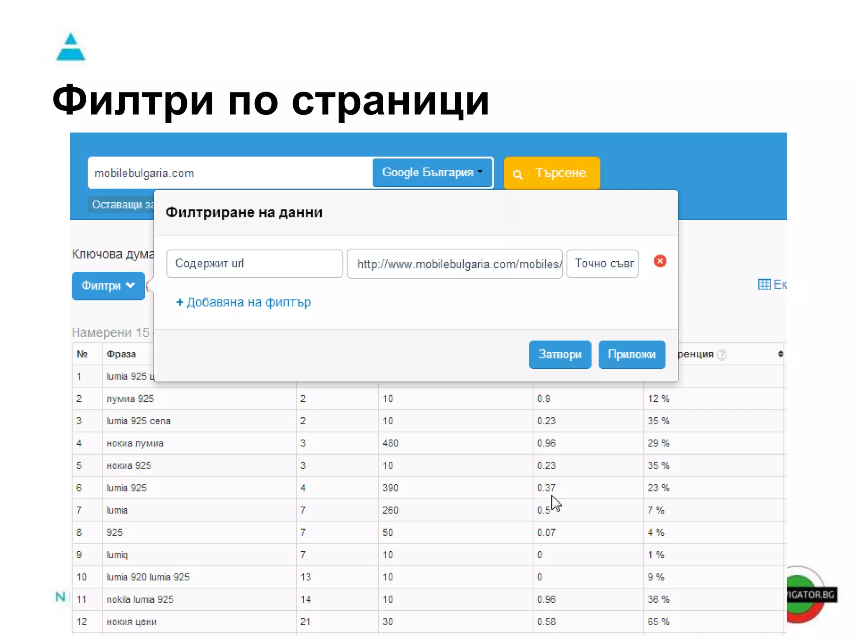Open the Содержит url filter type selector
This screenshot has height=642, width=857.
click(x=254, y=264)
